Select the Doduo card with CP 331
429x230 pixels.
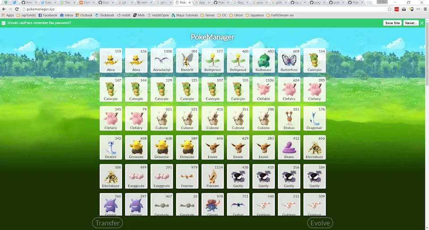289,118
